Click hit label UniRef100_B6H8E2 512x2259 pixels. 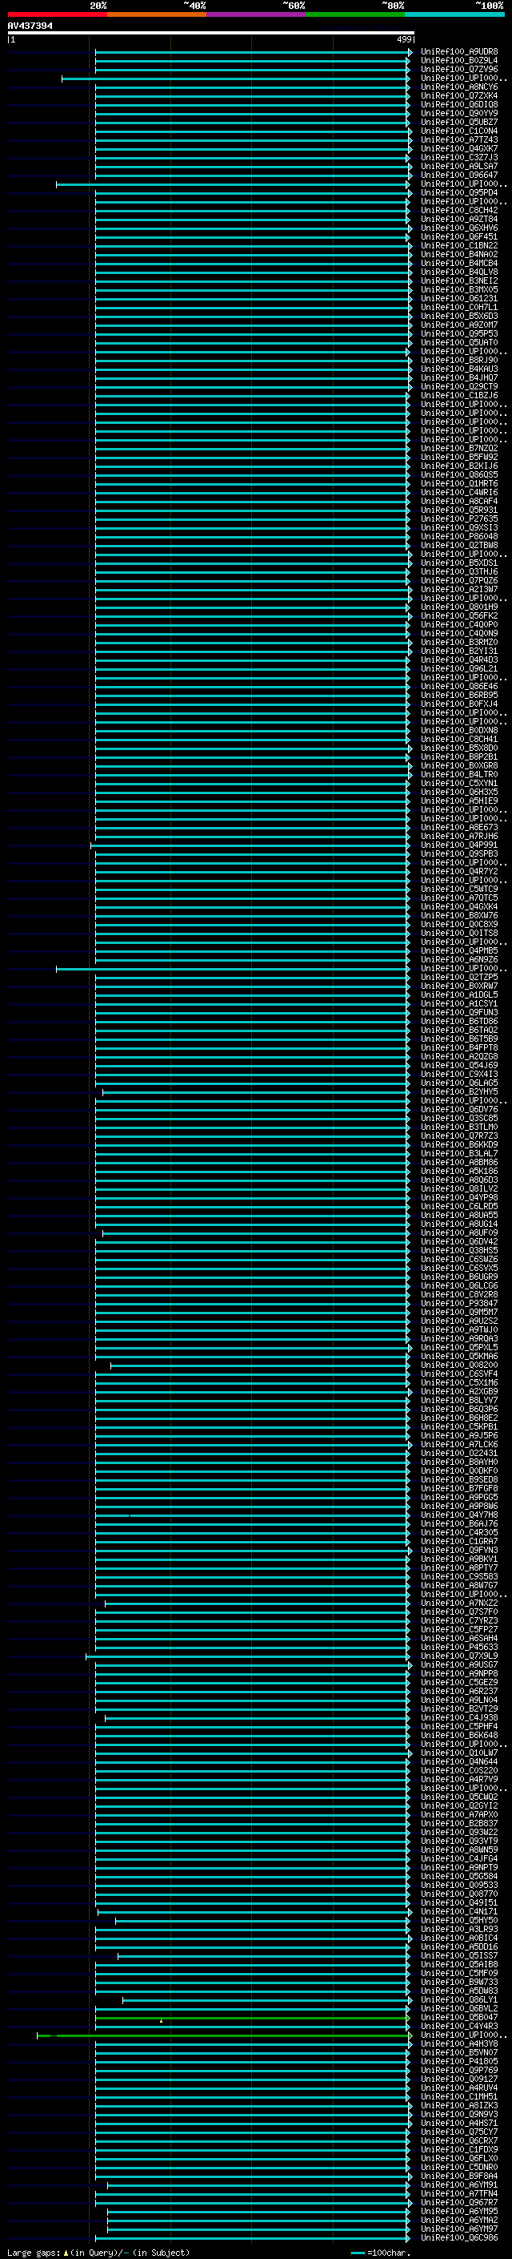pyautogui.click(x=459, y=1418)
